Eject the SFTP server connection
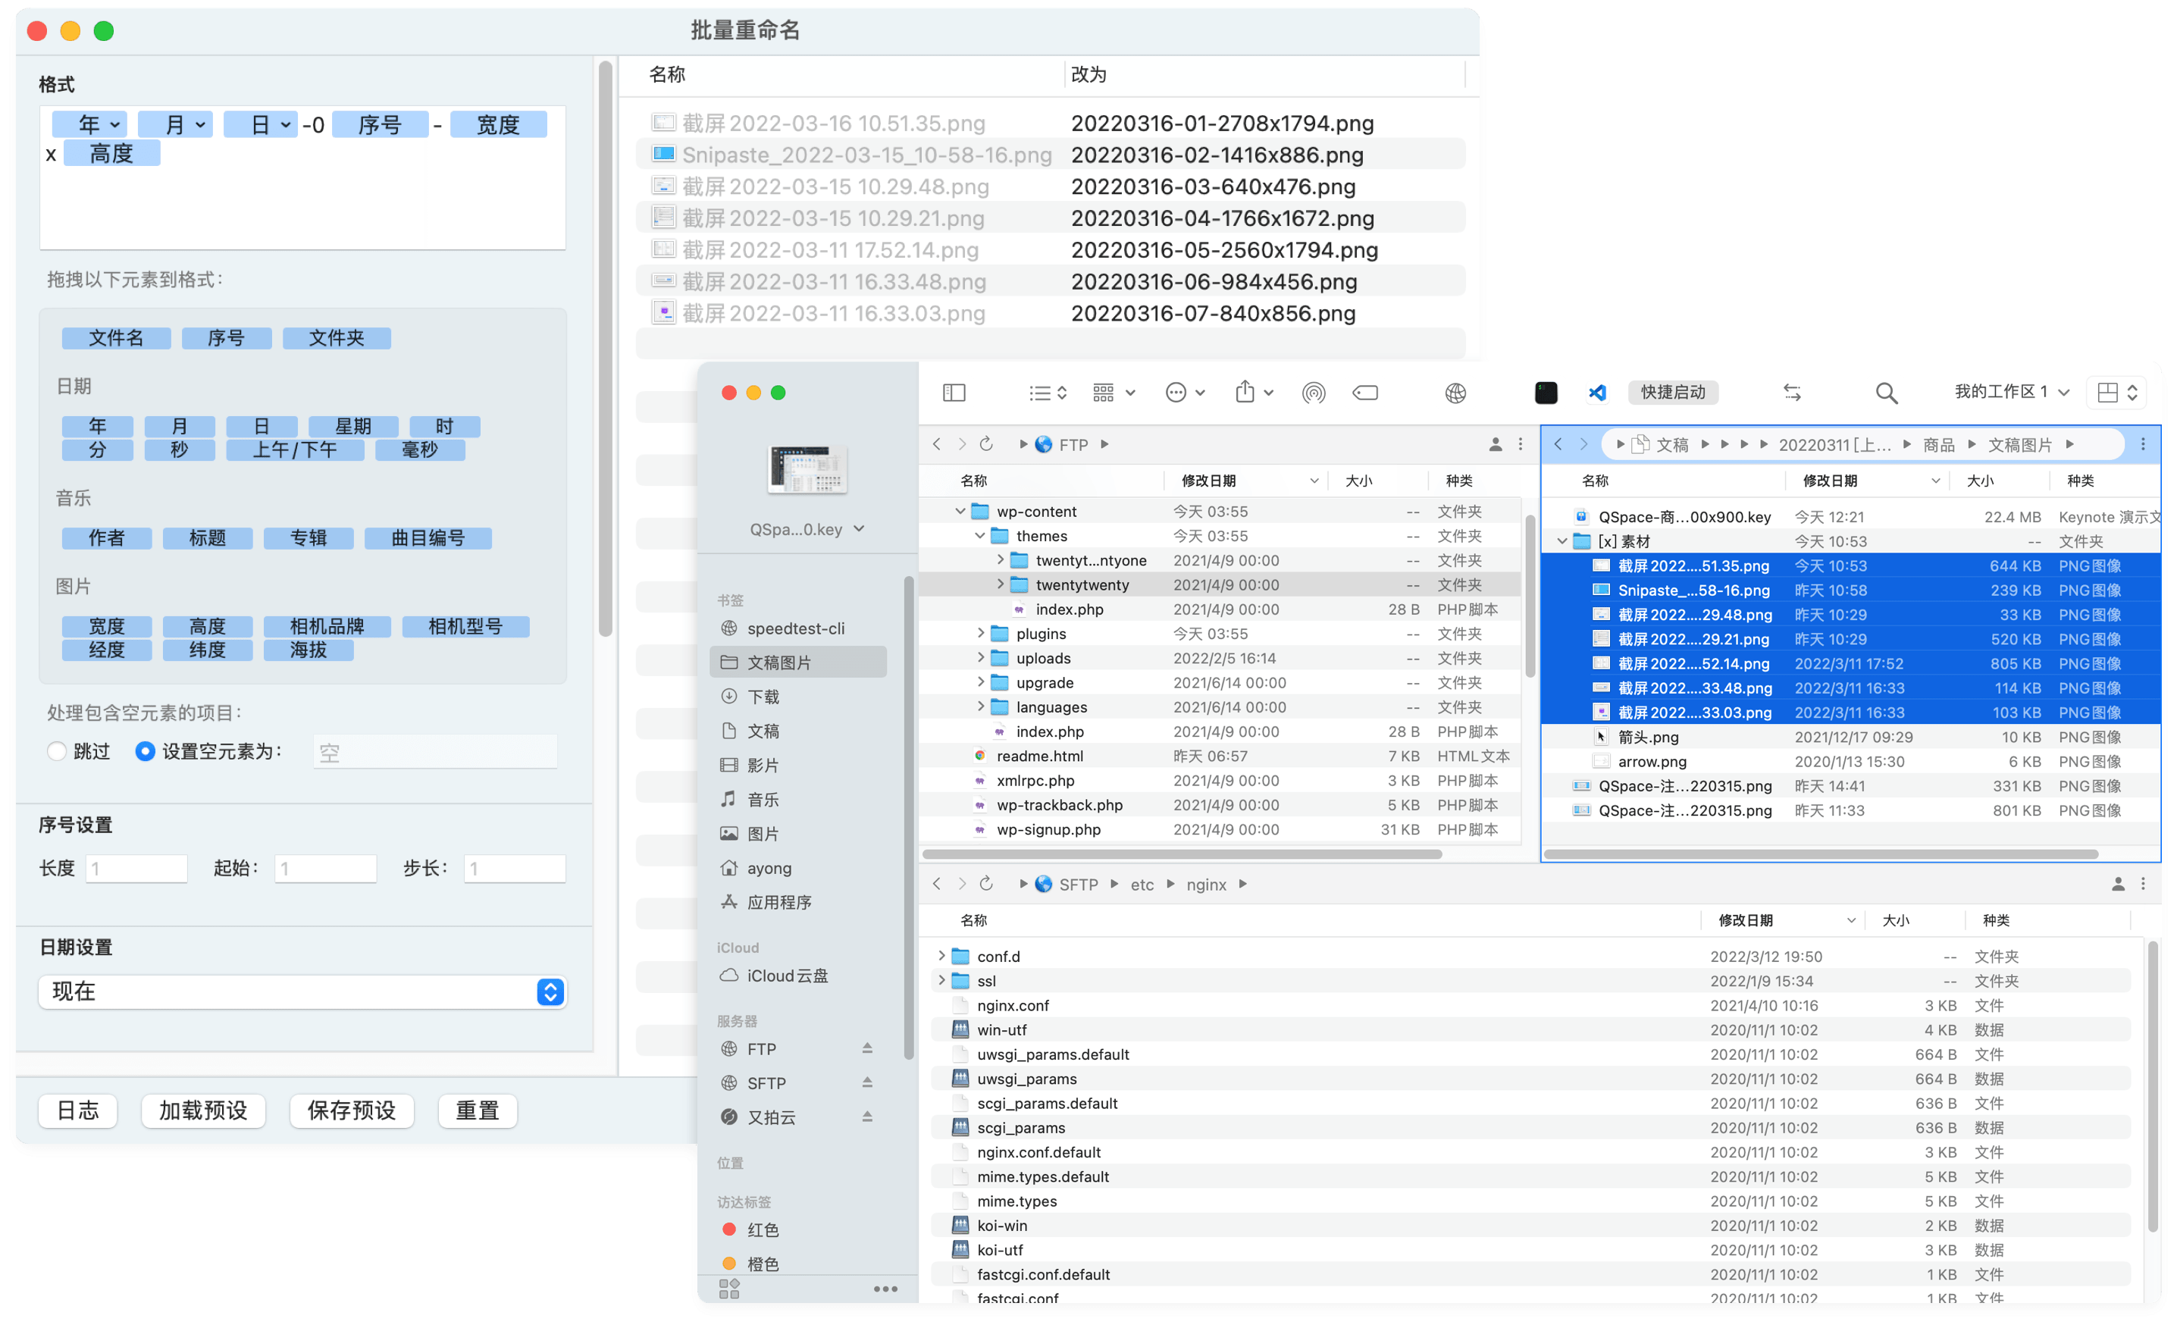2177x1325 pixels. point(869,1082)
